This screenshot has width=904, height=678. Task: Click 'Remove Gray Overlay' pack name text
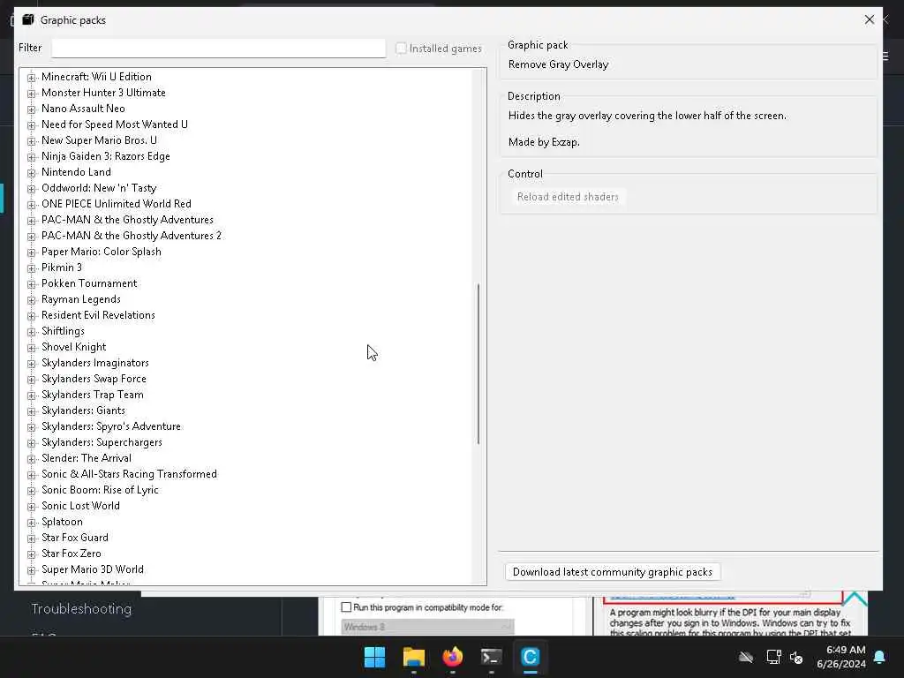558,64
